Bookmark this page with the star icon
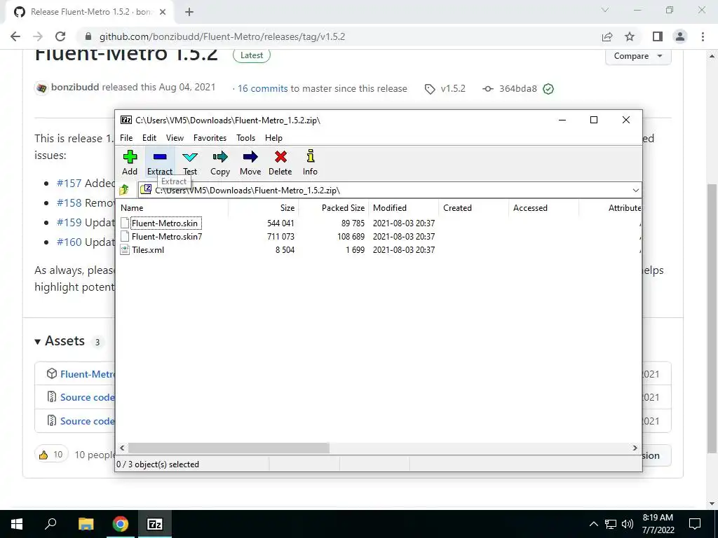The image size is (718, 538). coord(630,36)
